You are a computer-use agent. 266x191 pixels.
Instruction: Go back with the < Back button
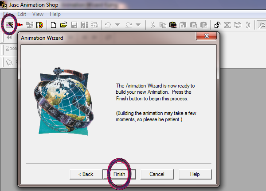pyautogui.click(x=86, y=174)
